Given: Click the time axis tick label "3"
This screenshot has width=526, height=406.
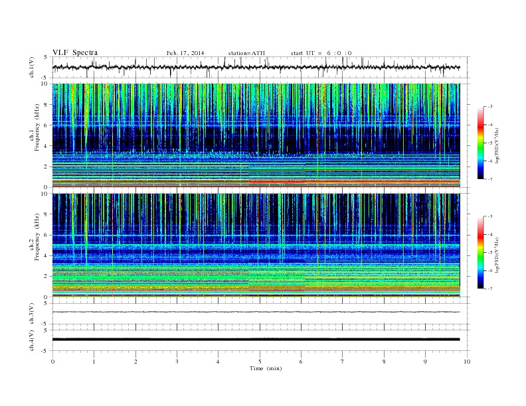Looking at the screenshot, I should 177,362.
